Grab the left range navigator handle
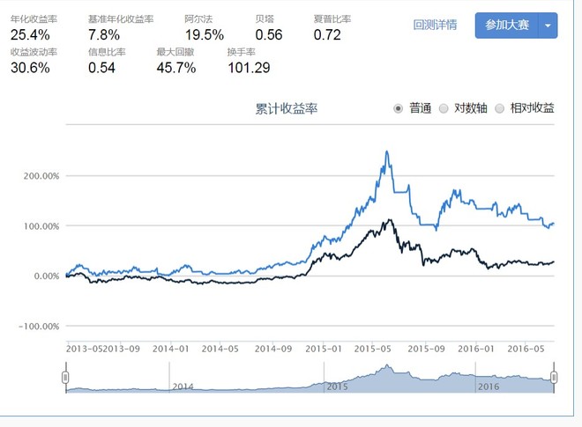 coord(66,378)
